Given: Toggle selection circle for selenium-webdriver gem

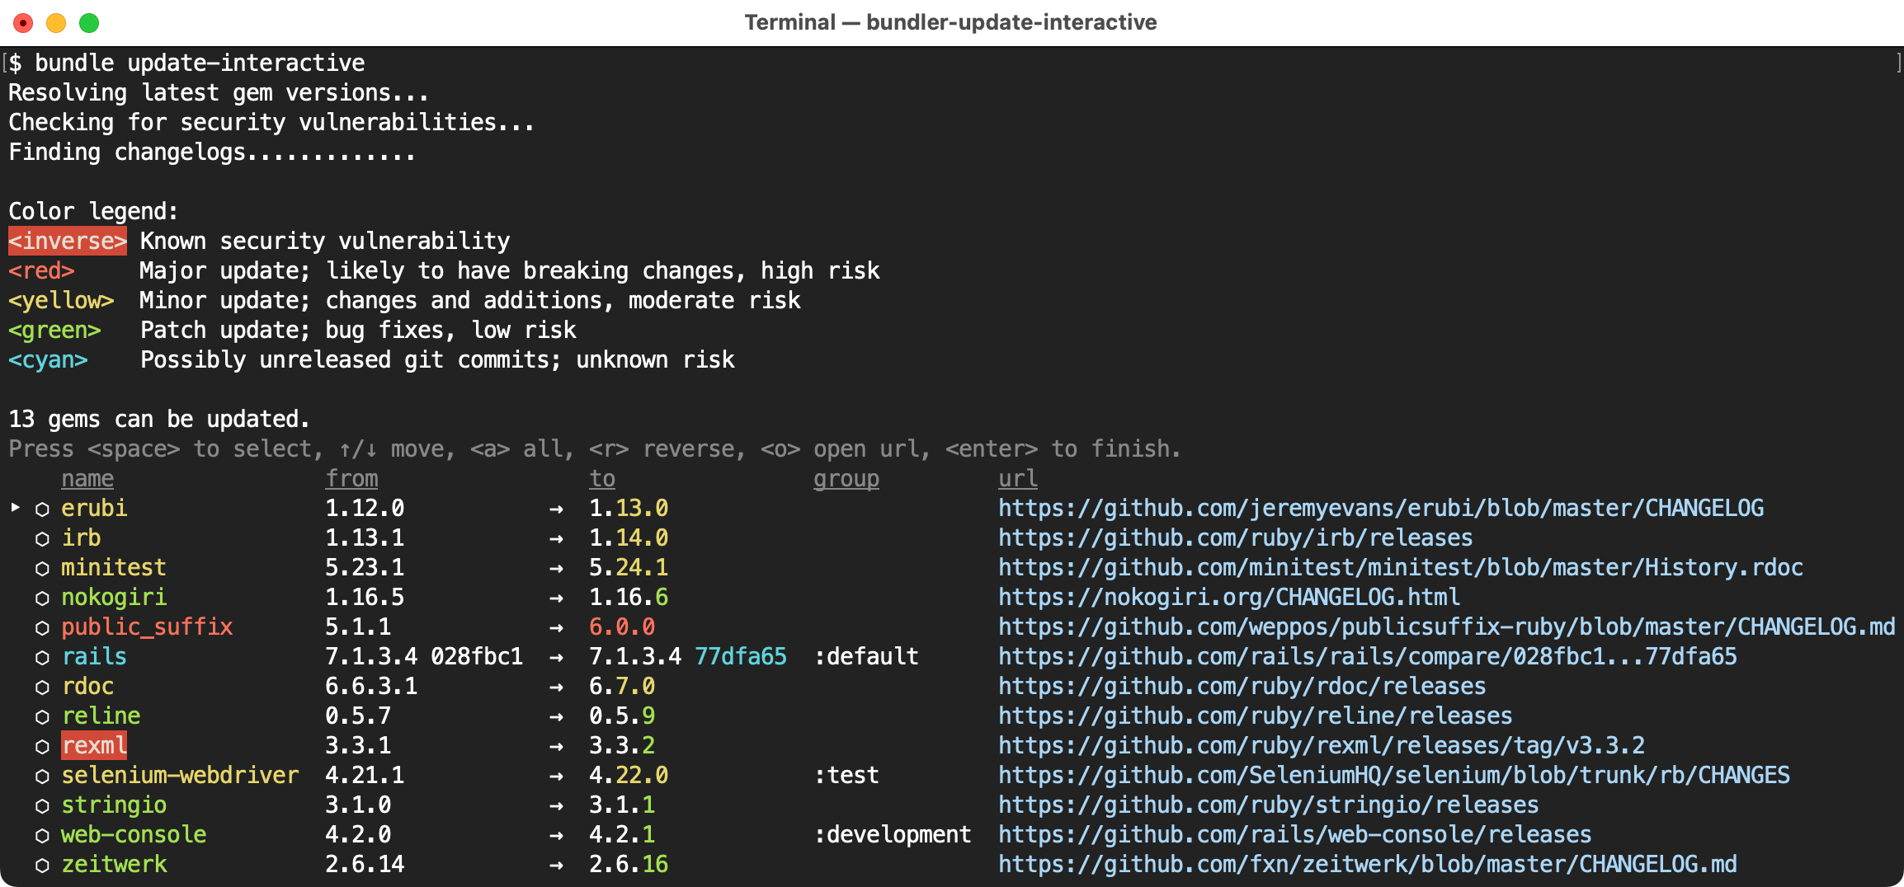Looking at the screenshot, I should pos(42,777).
